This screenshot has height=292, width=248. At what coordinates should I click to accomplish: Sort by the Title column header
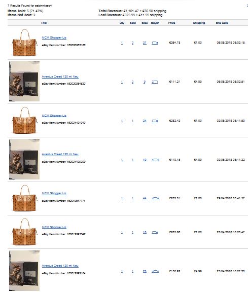[x=44, y=23]
